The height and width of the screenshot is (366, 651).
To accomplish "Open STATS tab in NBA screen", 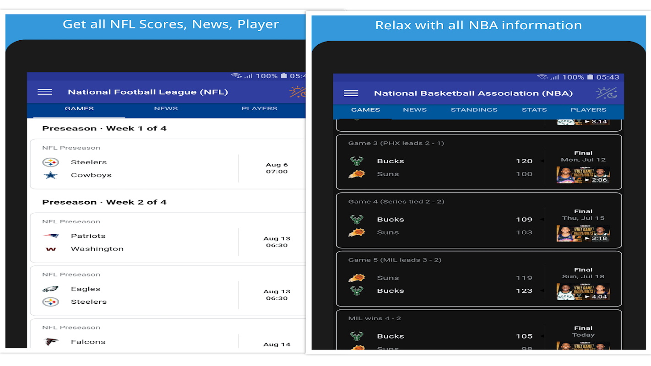I will pos(534,110).
